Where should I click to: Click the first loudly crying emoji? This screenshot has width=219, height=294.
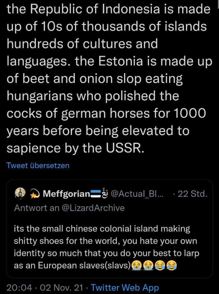point(136,266)
